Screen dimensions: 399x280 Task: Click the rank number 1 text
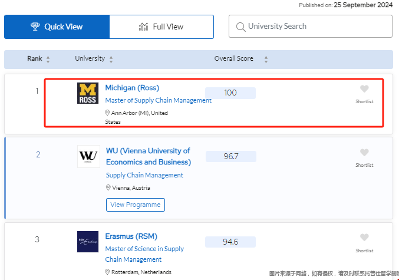click(x=37, y=91)
